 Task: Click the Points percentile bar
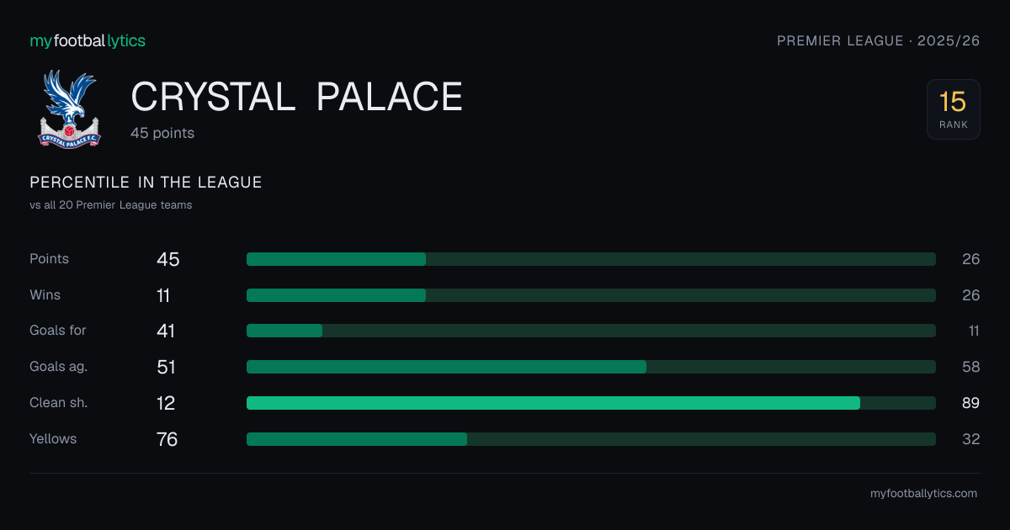[591, 259]
